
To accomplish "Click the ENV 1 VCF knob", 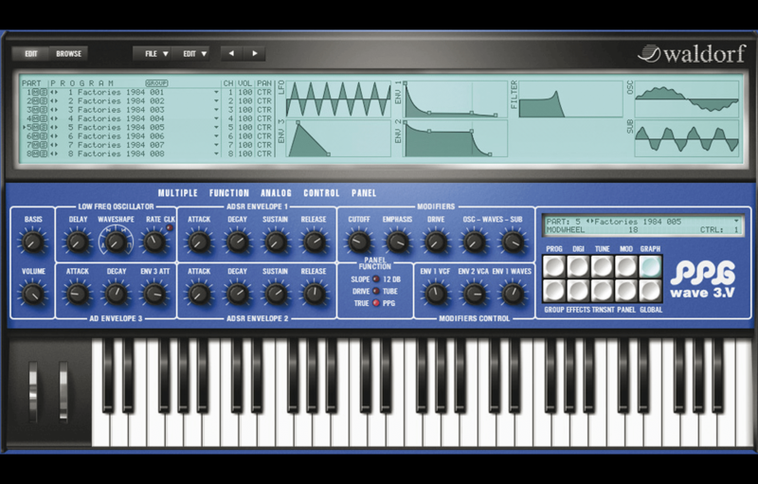I will pos(436,294).
